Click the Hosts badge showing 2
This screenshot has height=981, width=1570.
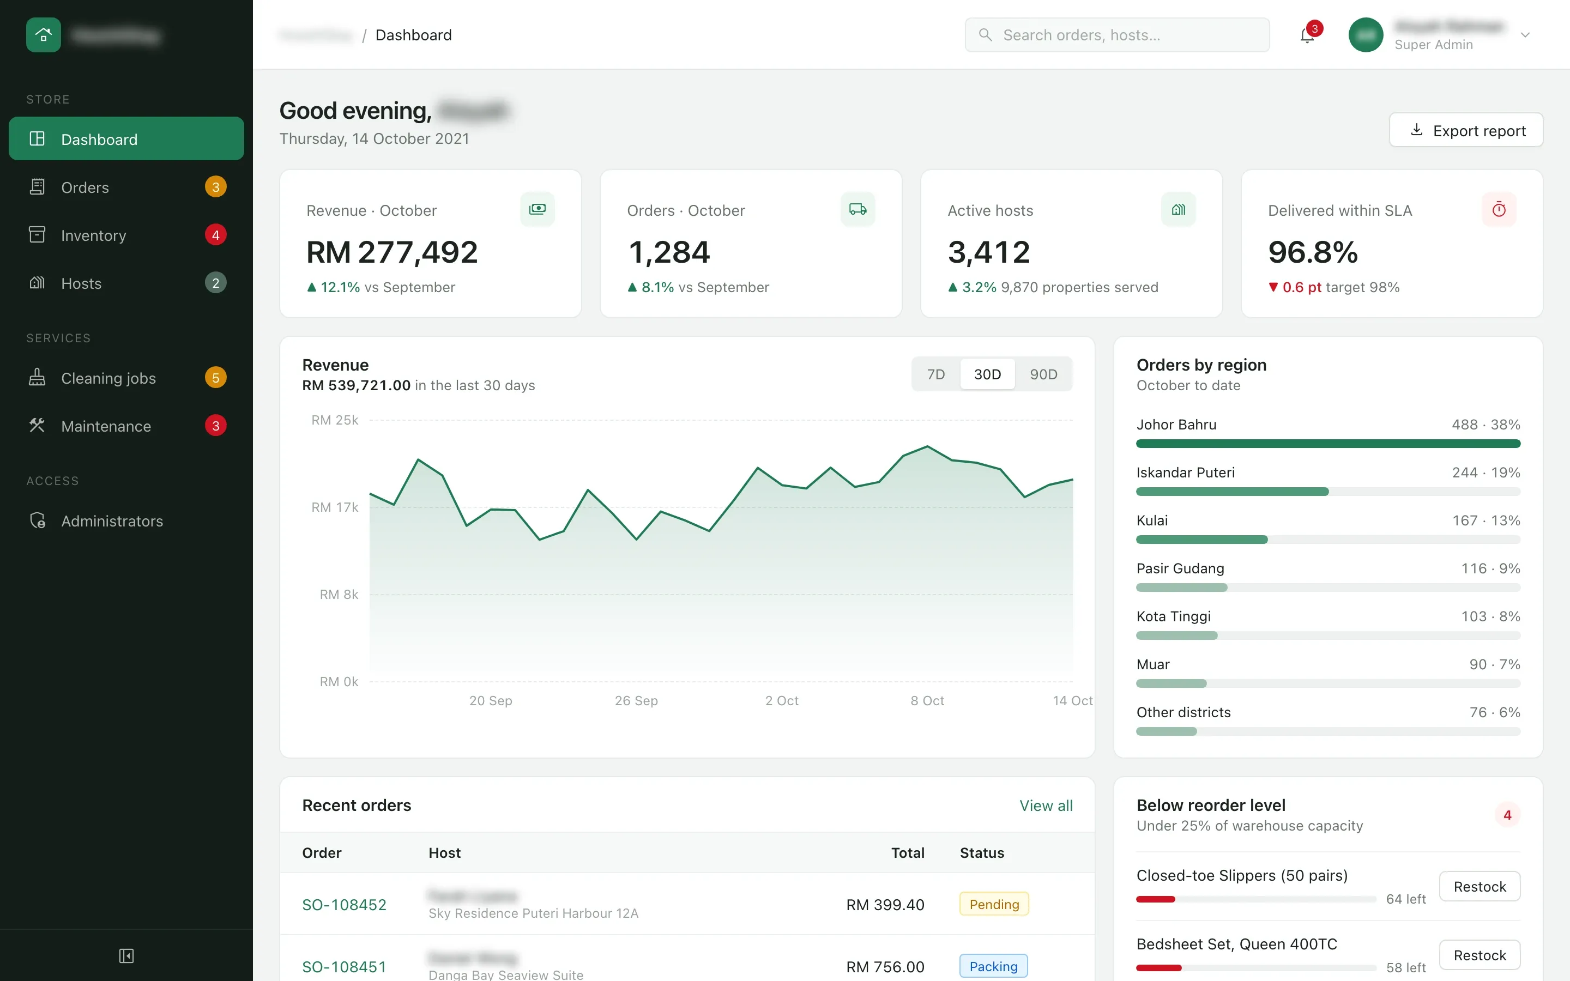tap(216, 283)
